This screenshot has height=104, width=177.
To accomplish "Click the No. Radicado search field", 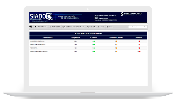I will pos(136,27).
